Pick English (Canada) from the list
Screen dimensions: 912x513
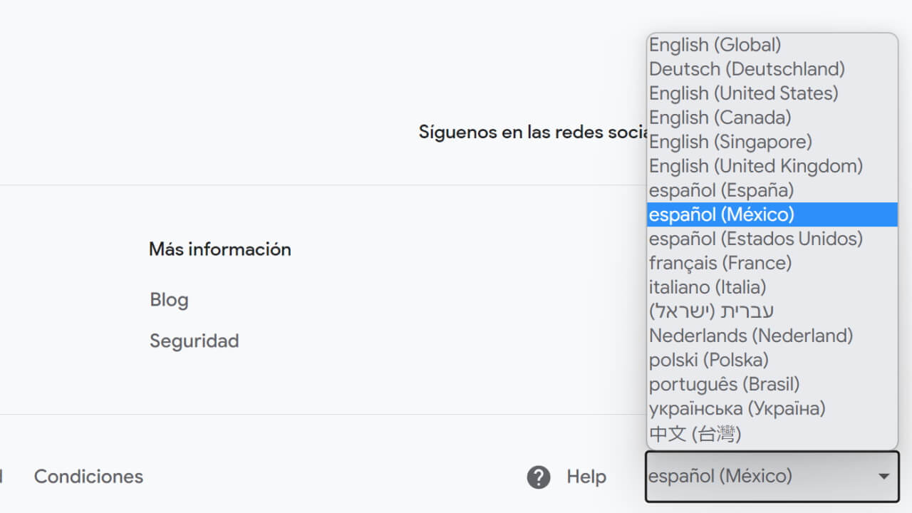click(720, 118)
